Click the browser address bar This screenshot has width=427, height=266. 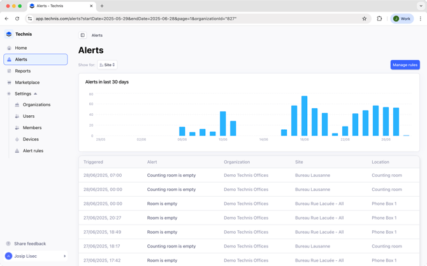coord(191,18)
